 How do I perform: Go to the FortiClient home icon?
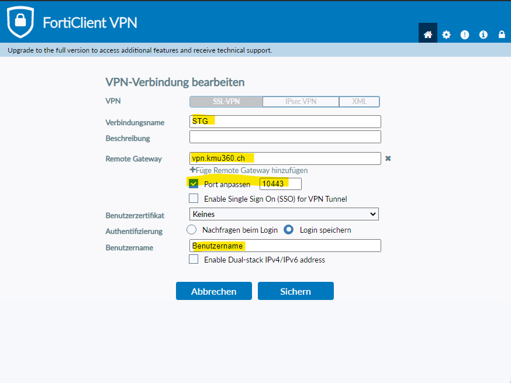(428, 34)
